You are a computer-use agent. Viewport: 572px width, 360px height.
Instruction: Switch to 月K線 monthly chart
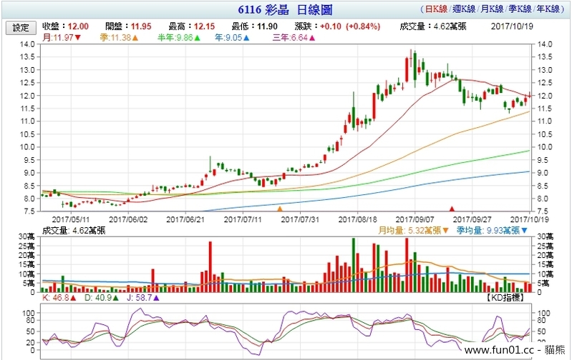coord(492,9)
